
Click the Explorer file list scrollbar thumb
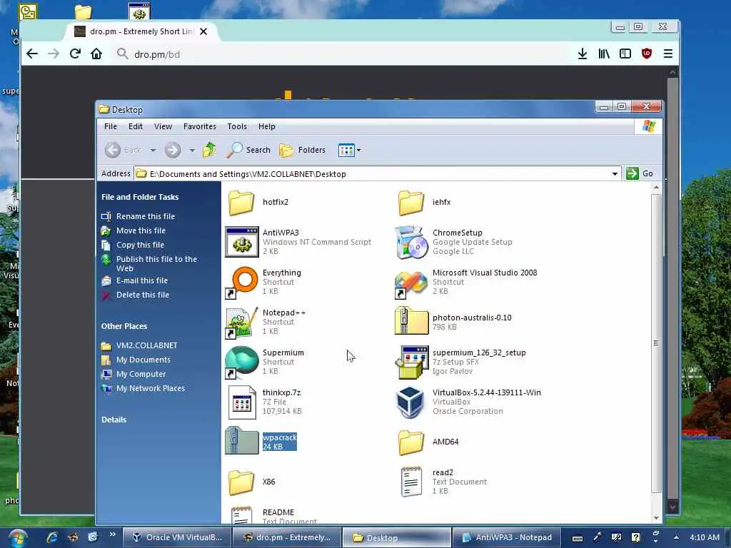coord(656,343)
